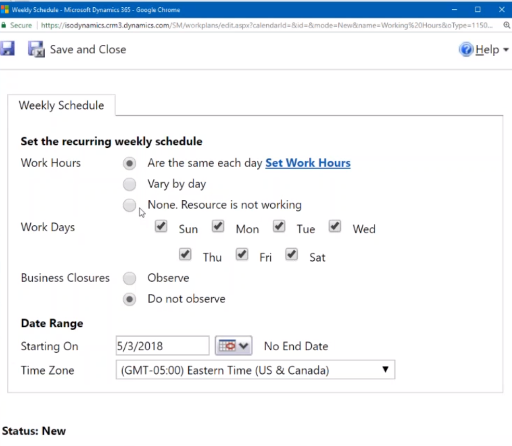This screenshot has width=512, height=446.
Task: Click the 'No End Date' text
Action: (x=296, y=346)
